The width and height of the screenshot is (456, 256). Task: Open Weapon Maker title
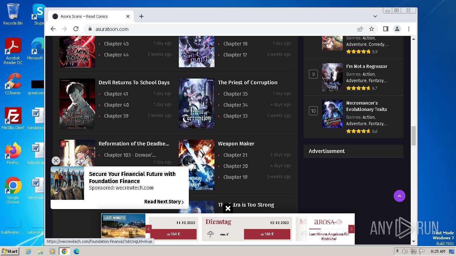[x=236, y=144]
